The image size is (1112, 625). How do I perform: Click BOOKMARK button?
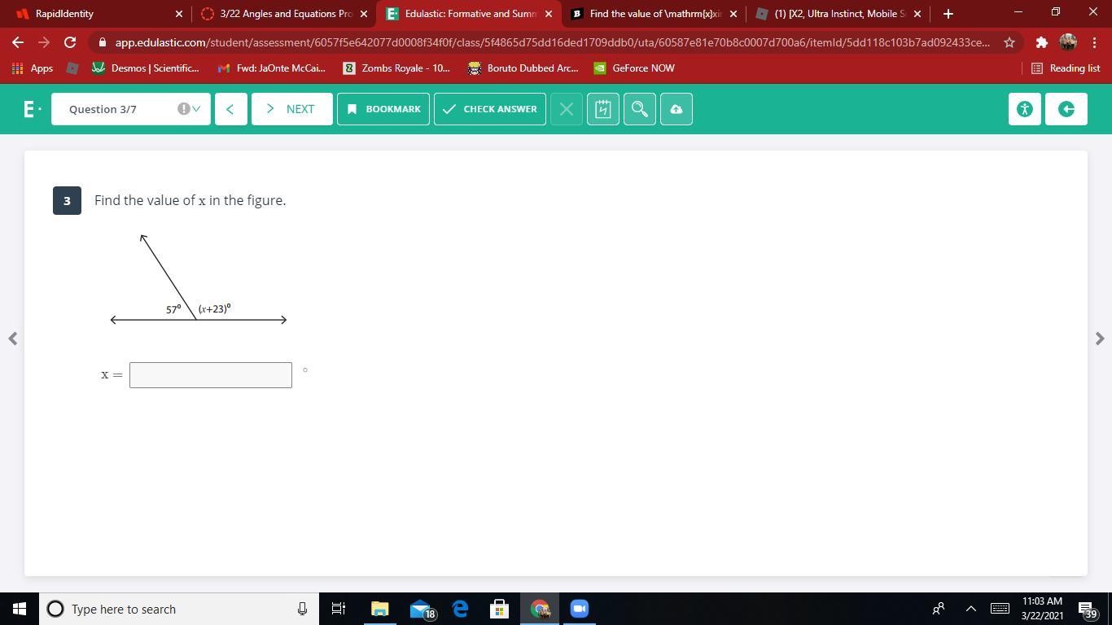click(383, 109)
